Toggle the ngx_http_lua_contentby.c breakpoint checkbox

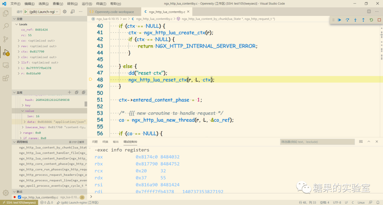(19, 197)
